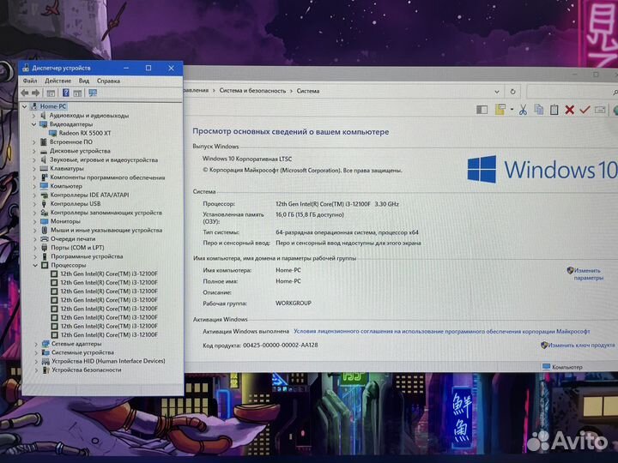Open the Файл menu
The image size is (618, 463).
30,81
